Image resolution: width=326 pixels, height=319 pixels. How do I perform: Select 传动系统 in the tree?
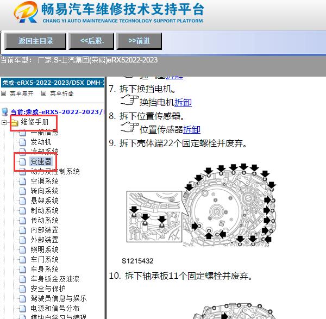pos(45,220)
